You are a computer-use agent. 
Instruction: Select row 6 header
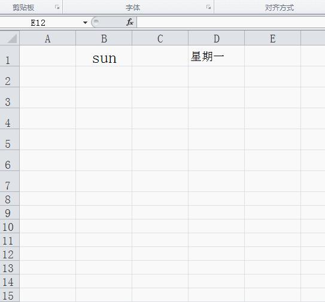pyautogui.click(x=10, y=160)
